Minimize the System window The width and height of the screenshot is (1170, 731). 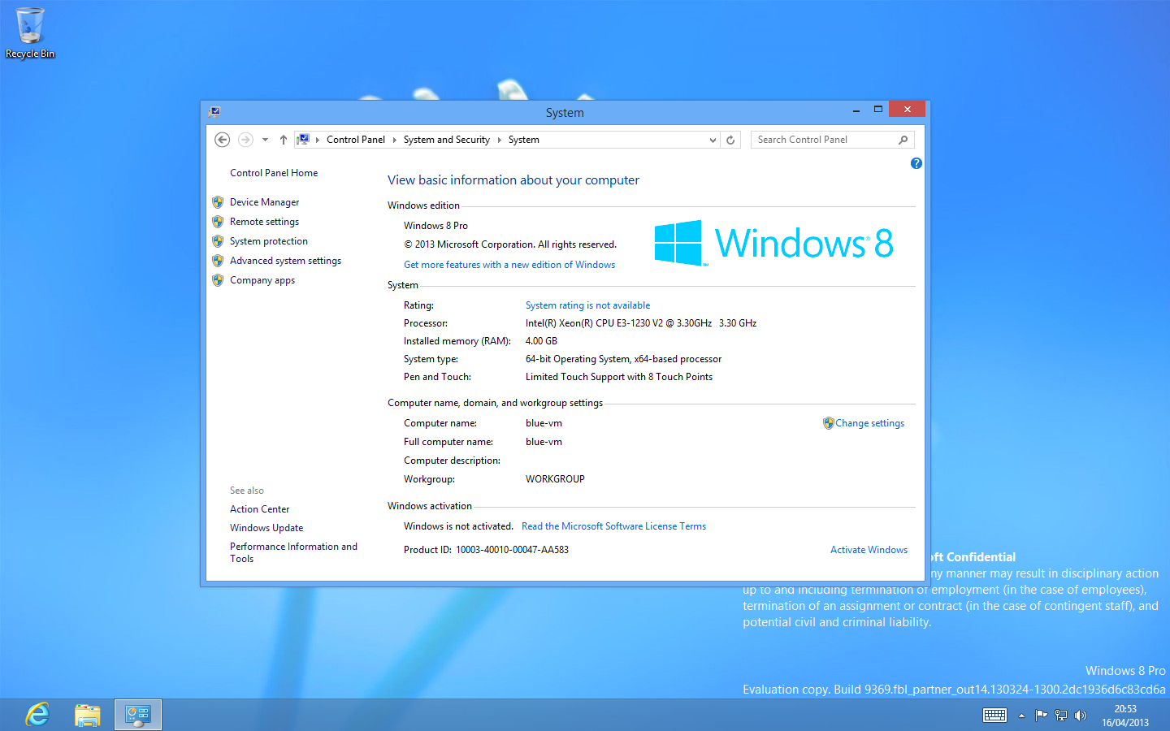[x=856, y=110]
